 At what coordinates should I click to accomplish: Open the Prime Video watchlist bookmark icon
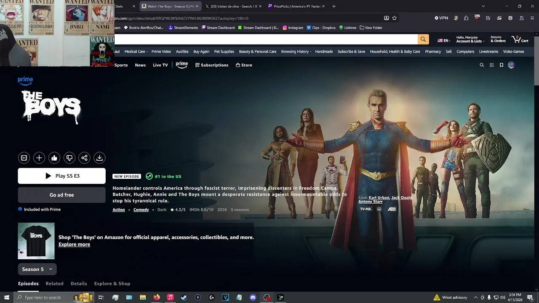click(x=502, y=65)
